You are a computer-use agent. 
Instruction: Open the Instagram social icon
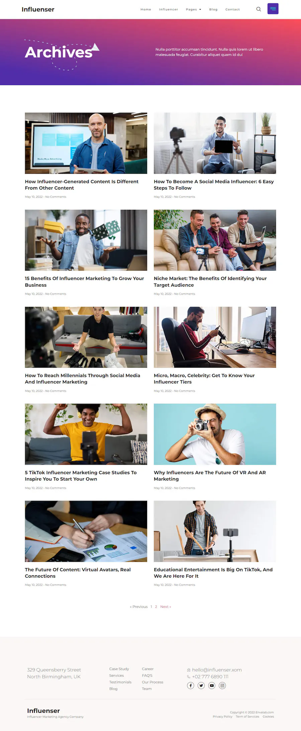pyautogui.click(x=222, y=685)
